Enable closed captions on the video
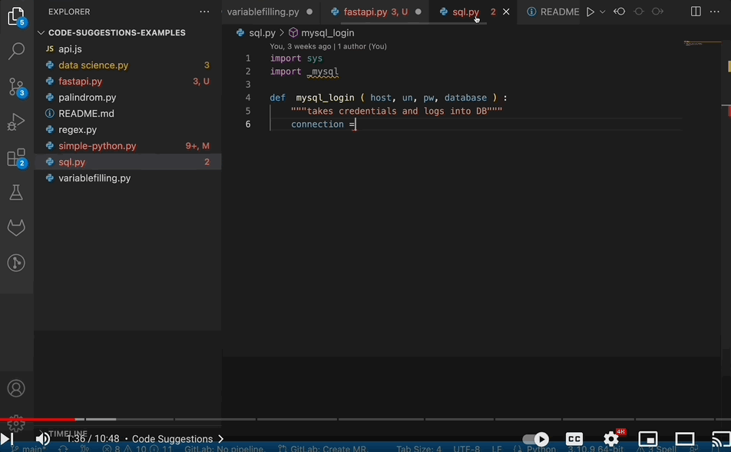Viewport: 731px width, 452px height. pyautogui.click(x=574, y=439)
